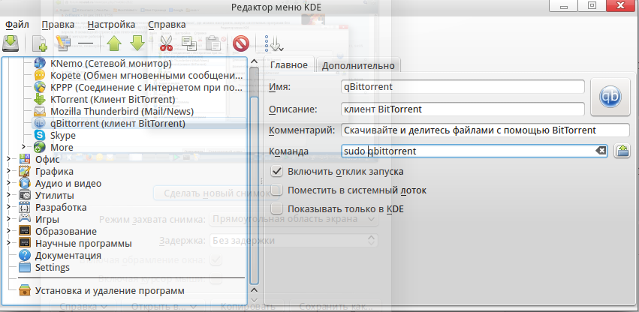
Task: Open the Файл menu
Action: (17, 25)
